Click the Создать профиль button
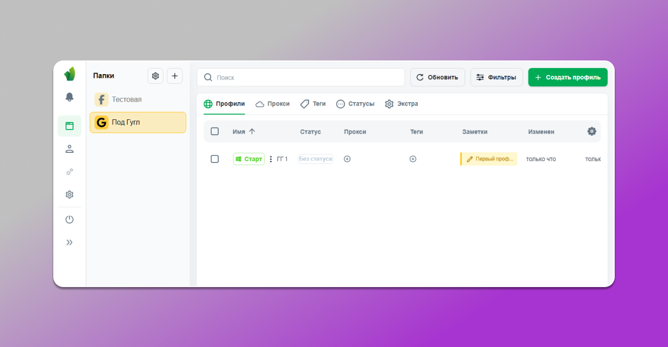The height and width of the screenshot is (347, 668). pos(567,77)
